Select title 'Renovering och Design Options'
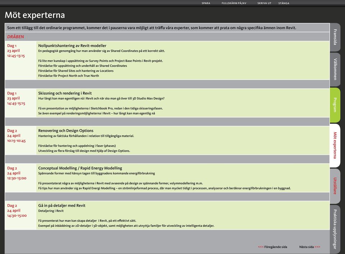Viewport: 345px width, 254px height. [66, 131]
